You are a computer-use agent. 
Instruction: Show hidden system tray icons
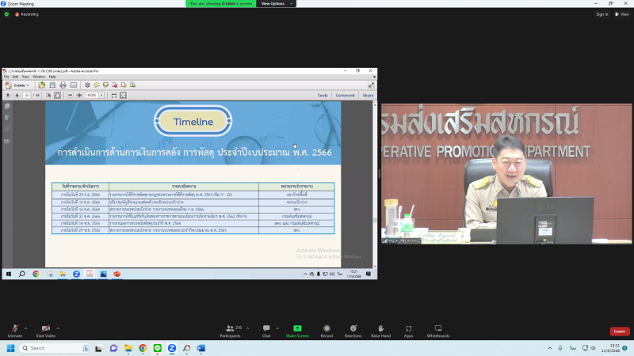point(549,348)
